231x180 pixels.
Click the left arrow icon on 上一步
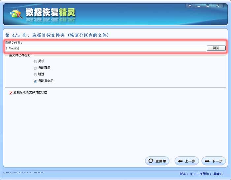180,161
